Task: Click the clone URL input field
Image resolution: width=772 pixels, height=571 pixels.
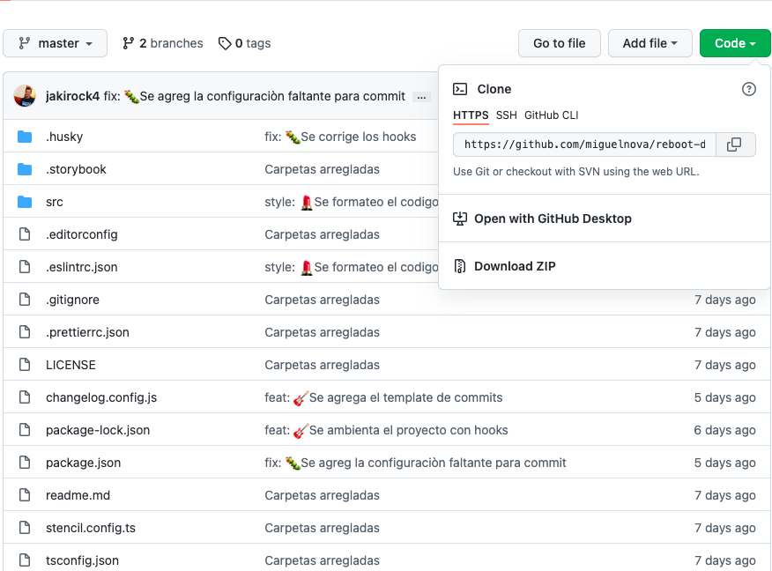Action: [584, 145]
